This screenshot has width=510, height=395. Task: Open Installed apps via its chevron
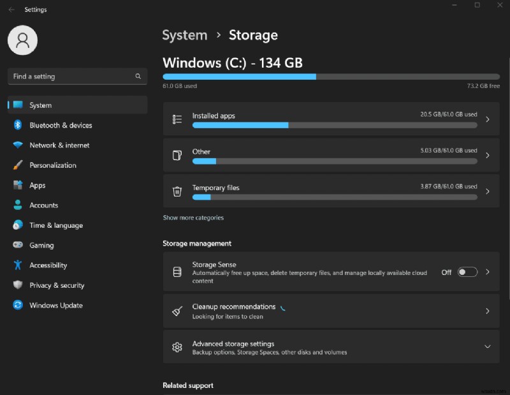point(488,119)
